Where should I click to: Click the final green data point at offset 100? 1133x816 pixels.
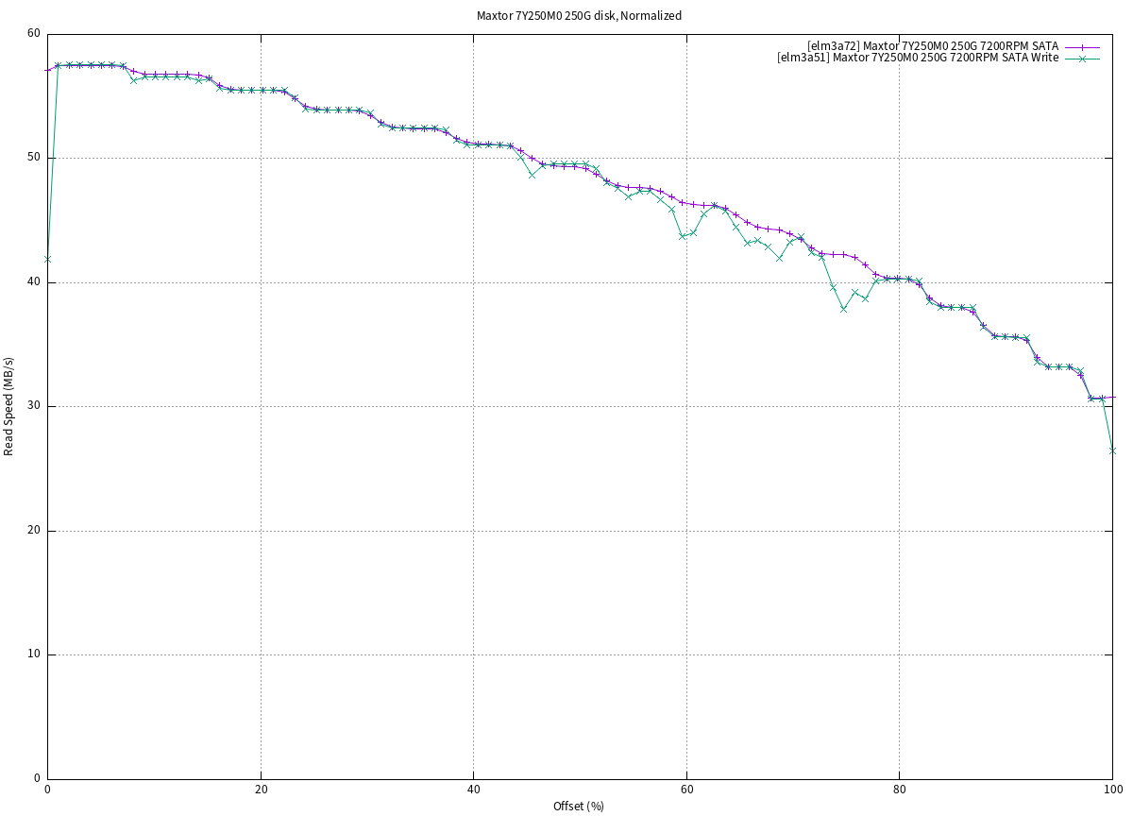coord(1112,450)
